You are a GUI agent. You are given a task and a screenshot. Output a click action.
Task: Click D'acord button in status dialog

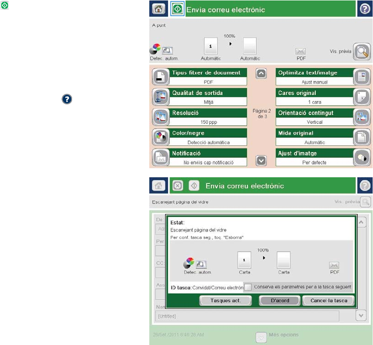pyautogui.click(x=280, y=301)
